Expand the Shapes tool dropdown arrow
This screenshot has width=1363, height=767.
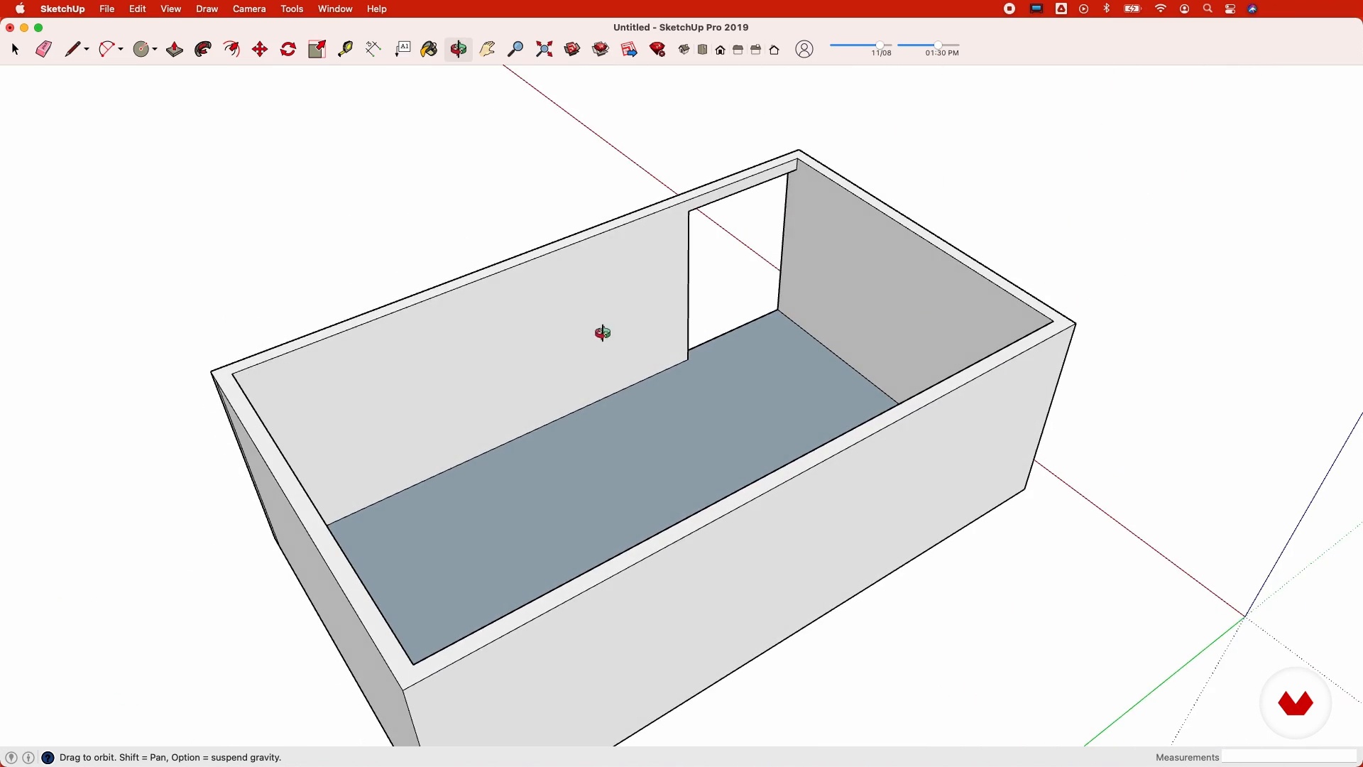pyautogui.click(x=155, y=49)
